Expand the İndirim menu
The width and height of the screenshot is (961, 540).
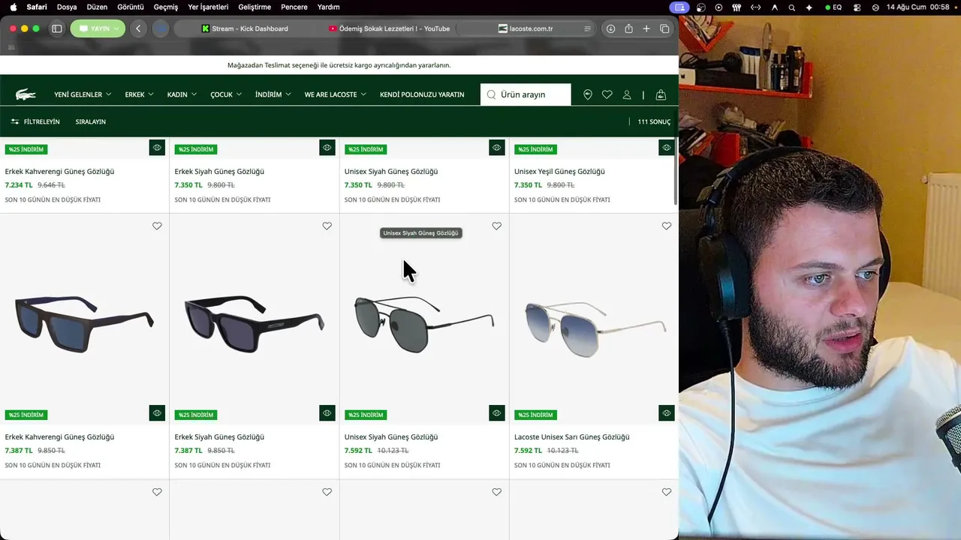click(273, 94)
